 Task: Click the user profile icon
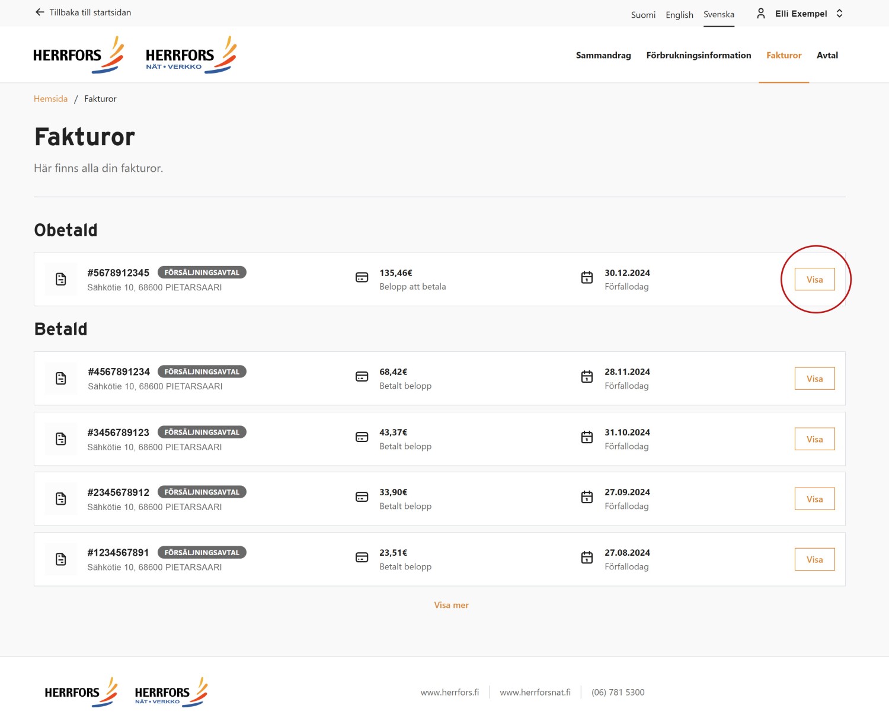761,14
